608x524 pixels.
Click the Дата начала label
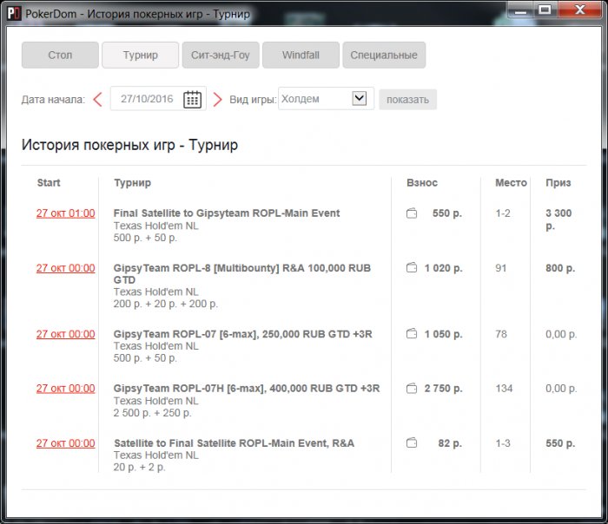coord(53,100)
